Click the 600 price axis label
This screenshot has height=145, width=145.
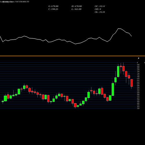coord(138,86)
